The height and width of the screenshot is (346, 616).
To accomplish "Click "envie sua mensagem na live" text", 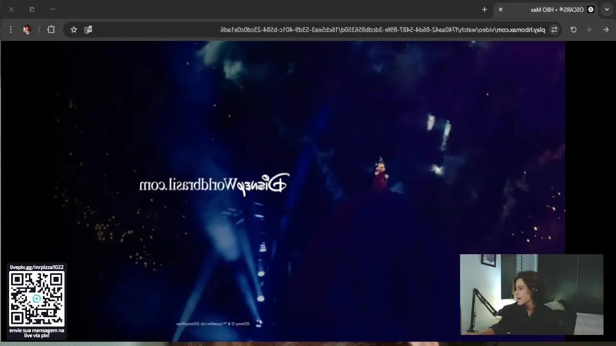I will click(37, 333).
